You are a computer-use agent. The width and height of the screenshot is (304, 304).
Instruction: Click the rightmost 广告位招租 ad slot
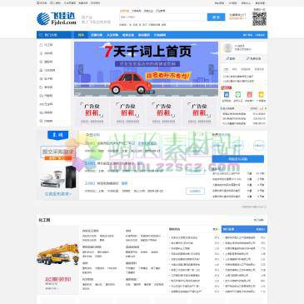(x=199, y=112)
